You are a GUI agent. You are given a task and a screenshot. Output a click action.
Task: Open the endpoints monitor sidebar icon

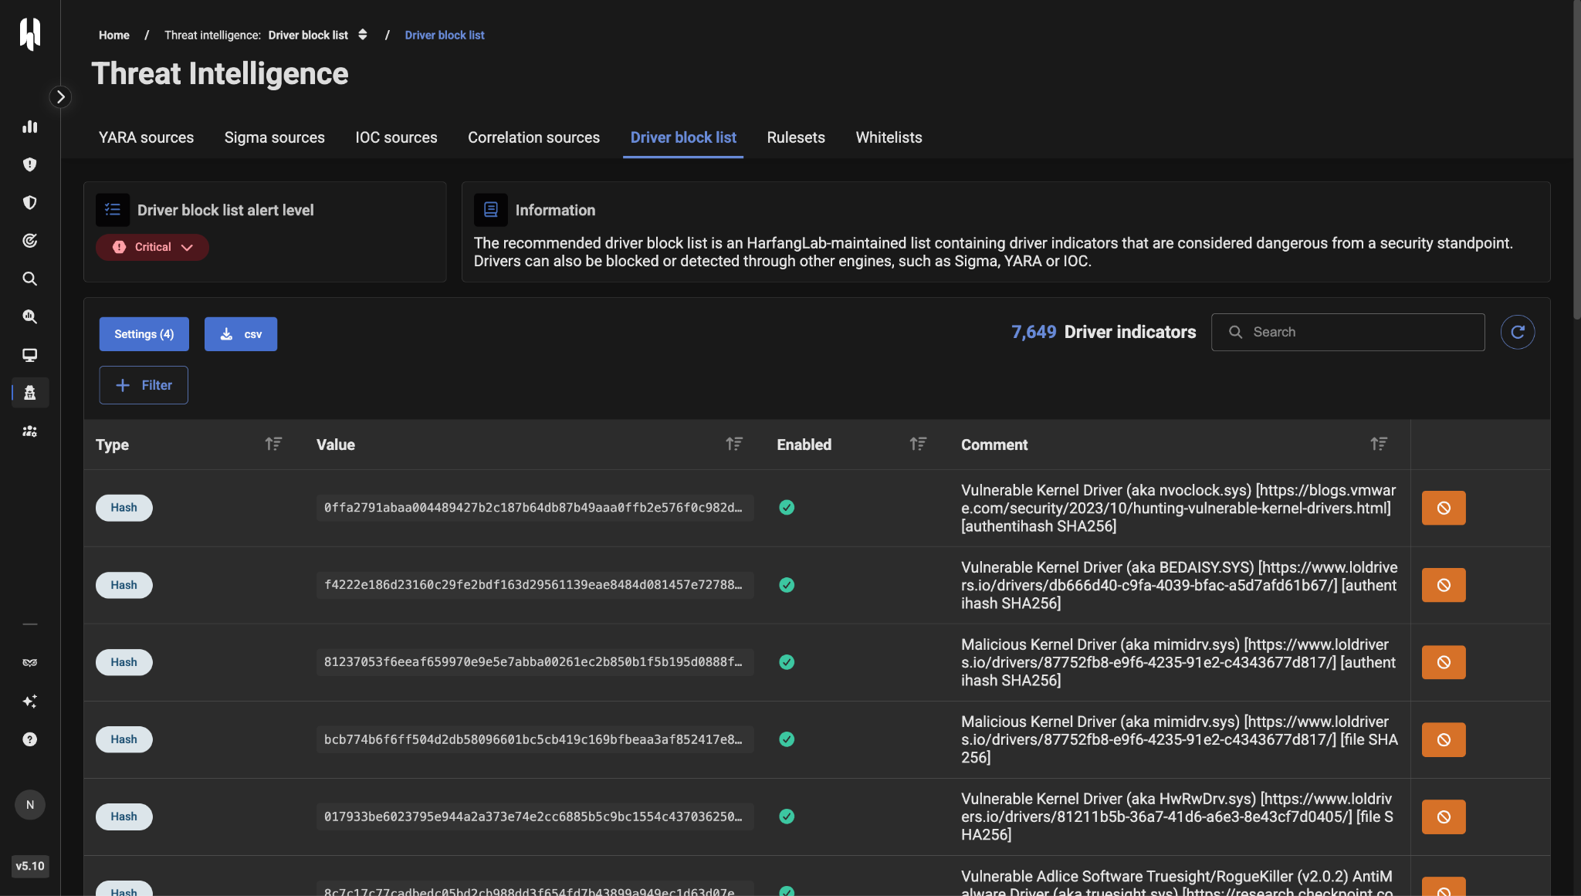[x=30, y=355]
